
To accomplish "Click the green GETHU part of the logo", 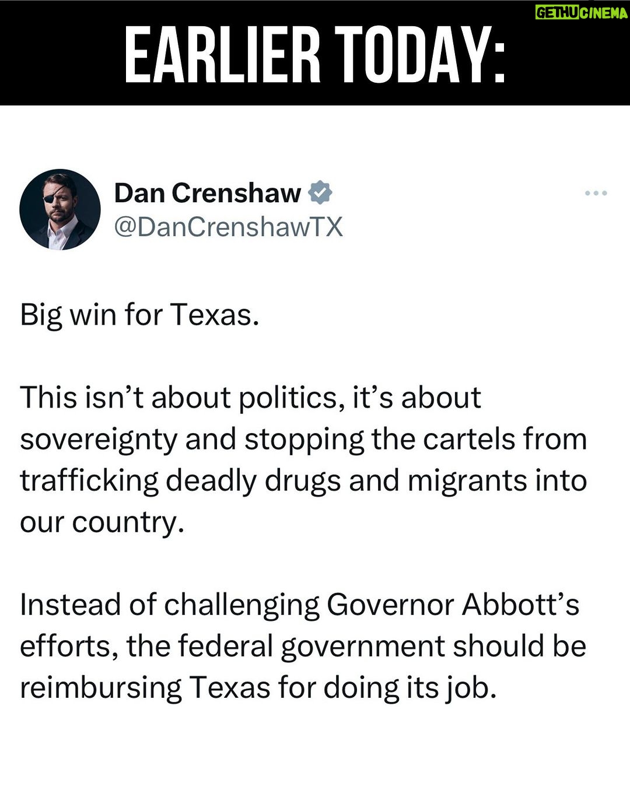I will (x=556, y=13).
